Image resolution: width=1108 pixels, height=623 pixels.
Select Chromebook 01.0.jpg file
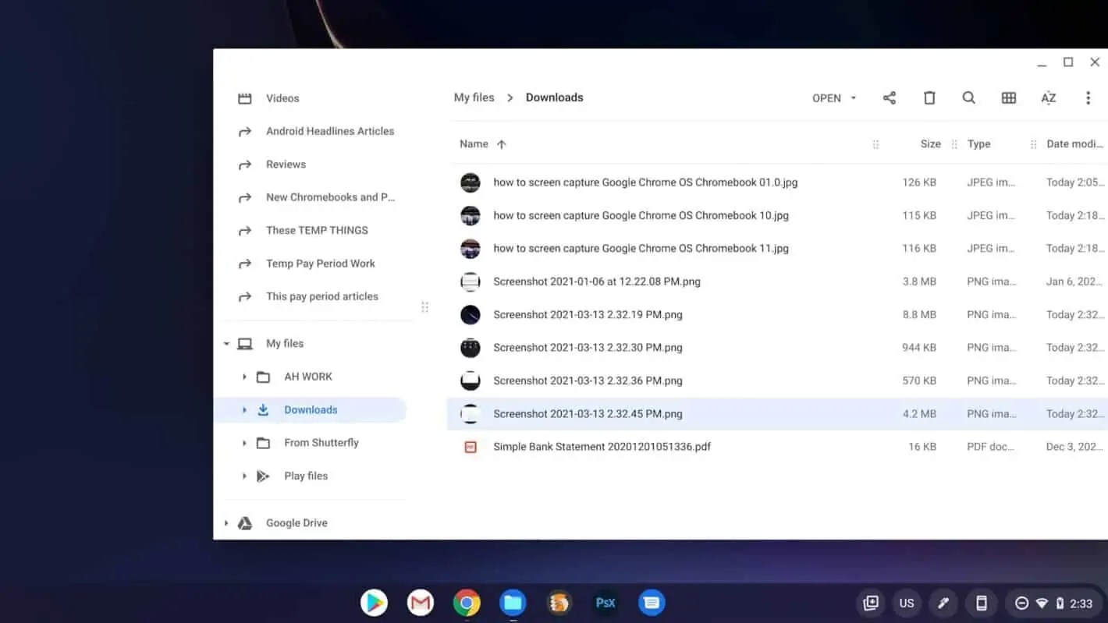[777, 182]
